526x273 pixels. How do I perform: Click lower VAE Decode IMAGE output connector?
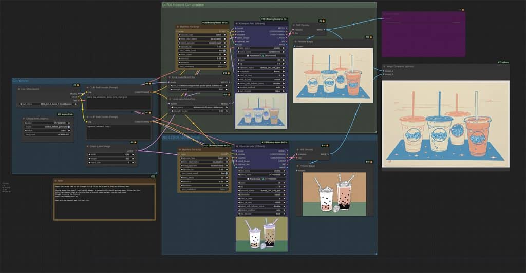coord(328,154)
